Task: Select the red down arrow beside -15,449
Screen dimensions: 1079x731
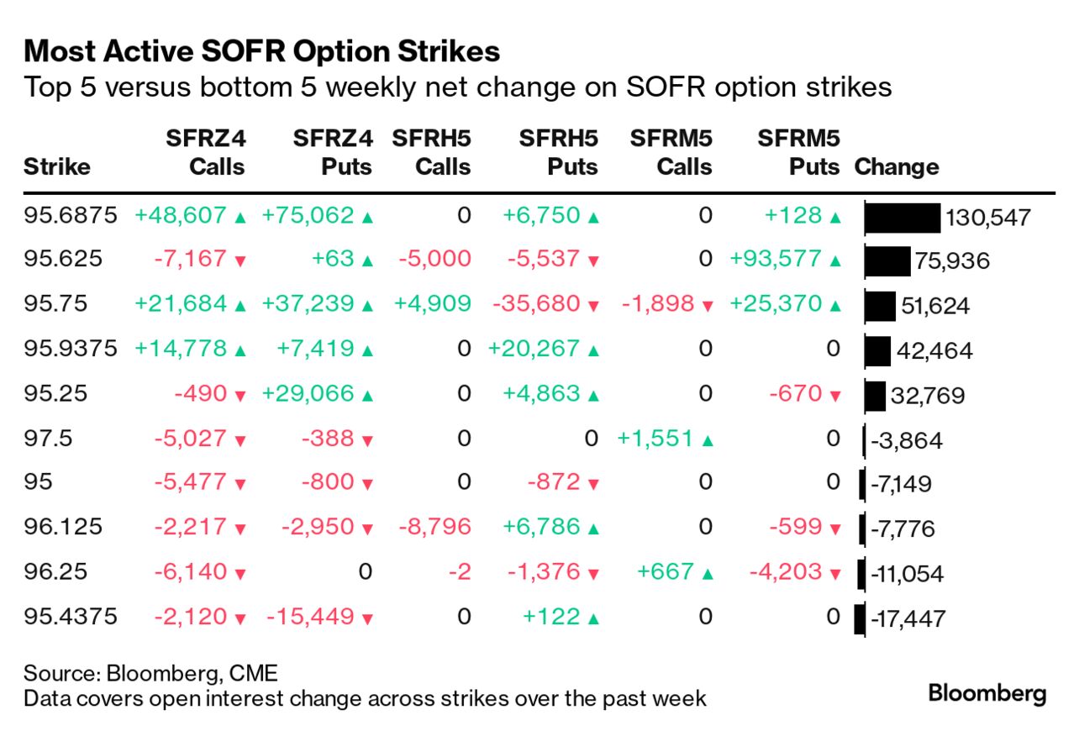Action: [366, 619]
